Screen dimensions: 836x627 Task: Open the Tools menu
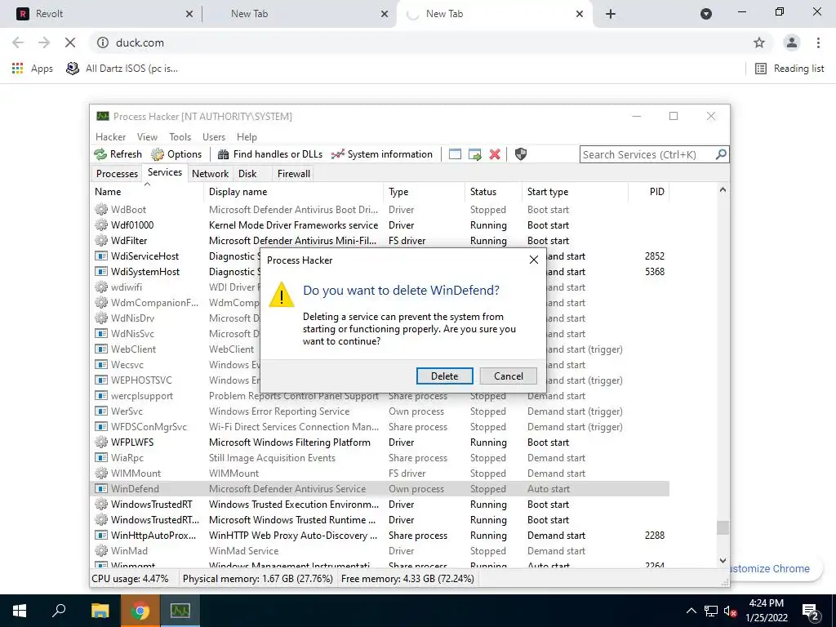(x=180, y=137)
